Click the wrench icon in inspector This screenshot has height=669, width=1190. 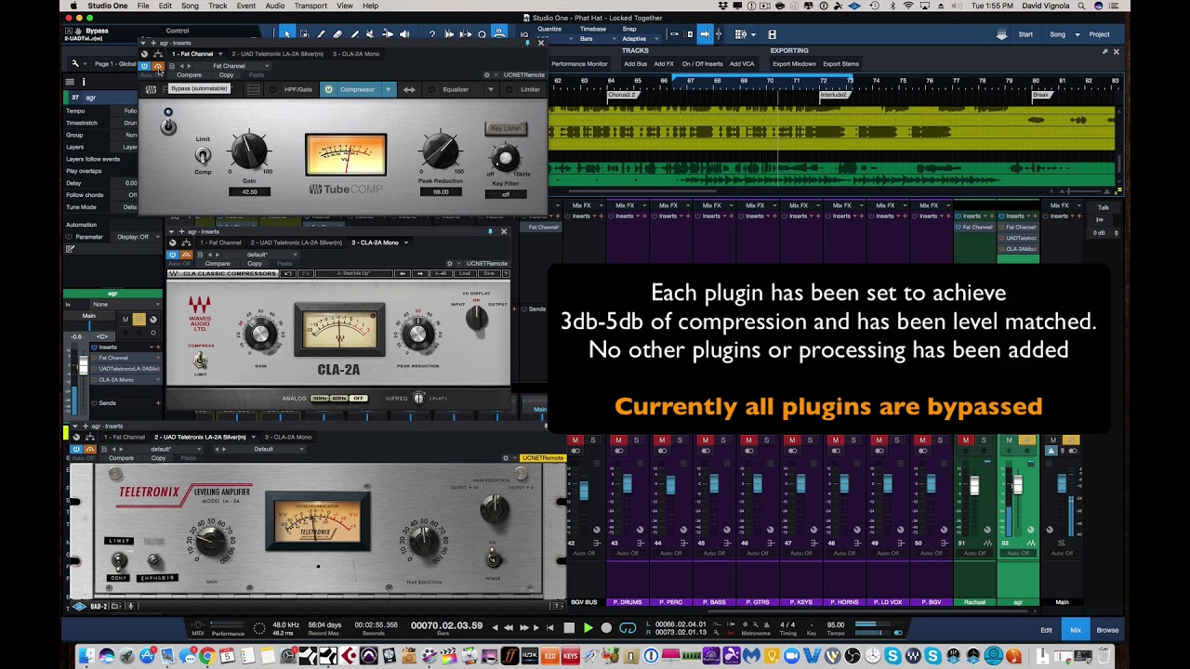[75, 63]
